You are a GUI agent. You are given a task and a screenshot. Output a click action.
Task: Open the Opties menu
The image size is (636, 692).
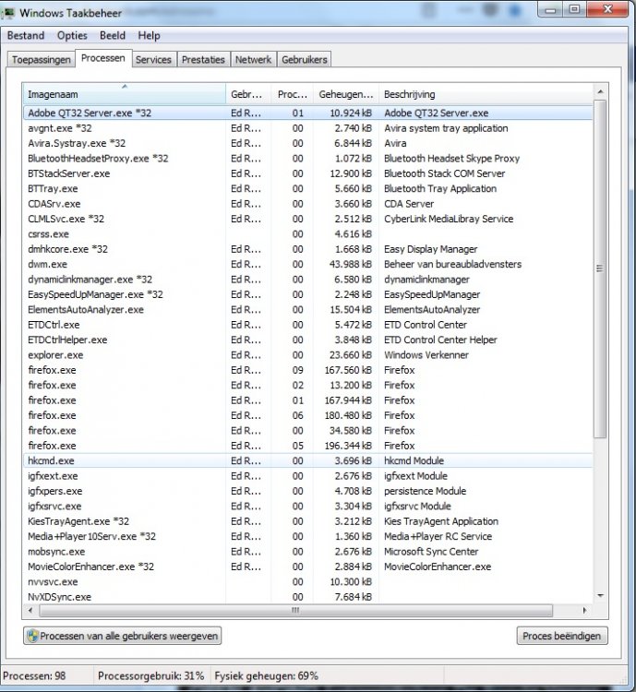tap(72, 36)
